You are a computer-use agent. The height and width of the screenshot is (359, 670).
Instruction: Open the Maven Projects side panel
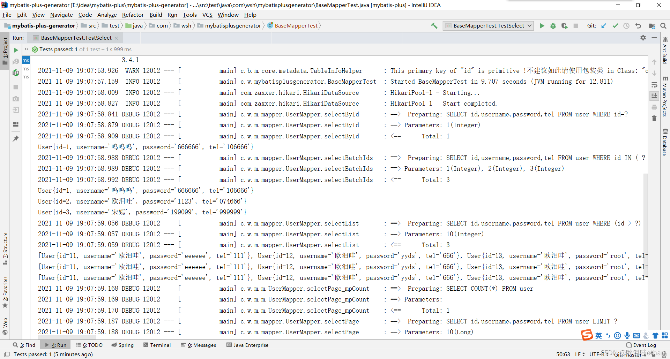point(665,96)
